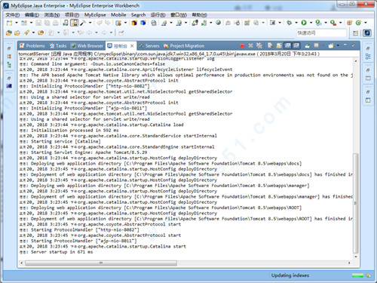Click the Clear Console icon
This screenshot has width=377, height=283.
(x=271, y=45)
